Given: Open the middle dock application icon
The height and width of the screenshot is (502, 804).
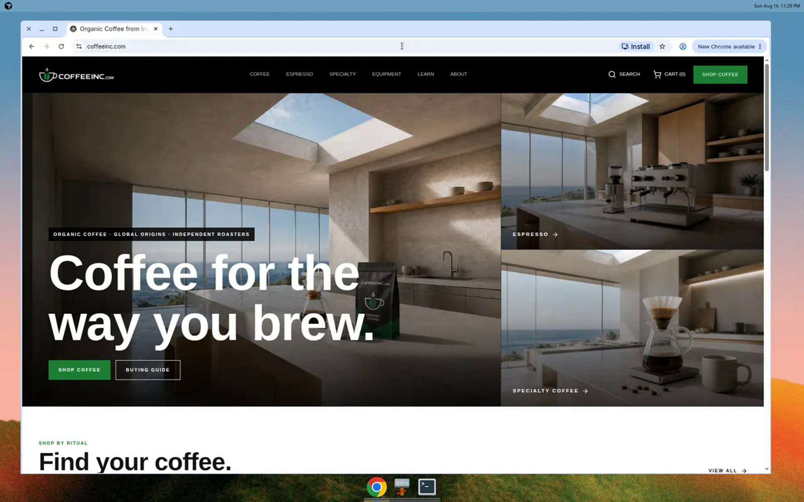Looking at the screenshot, I should [x=401, y=486].
